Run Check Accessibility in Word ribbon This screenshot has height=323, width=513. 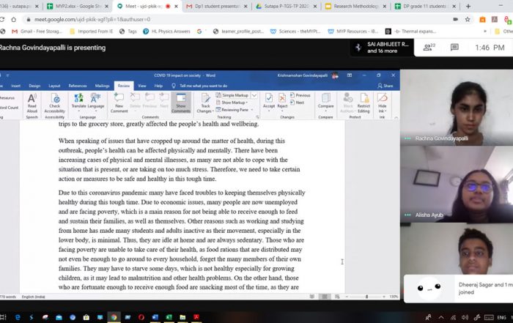point(55,103)
